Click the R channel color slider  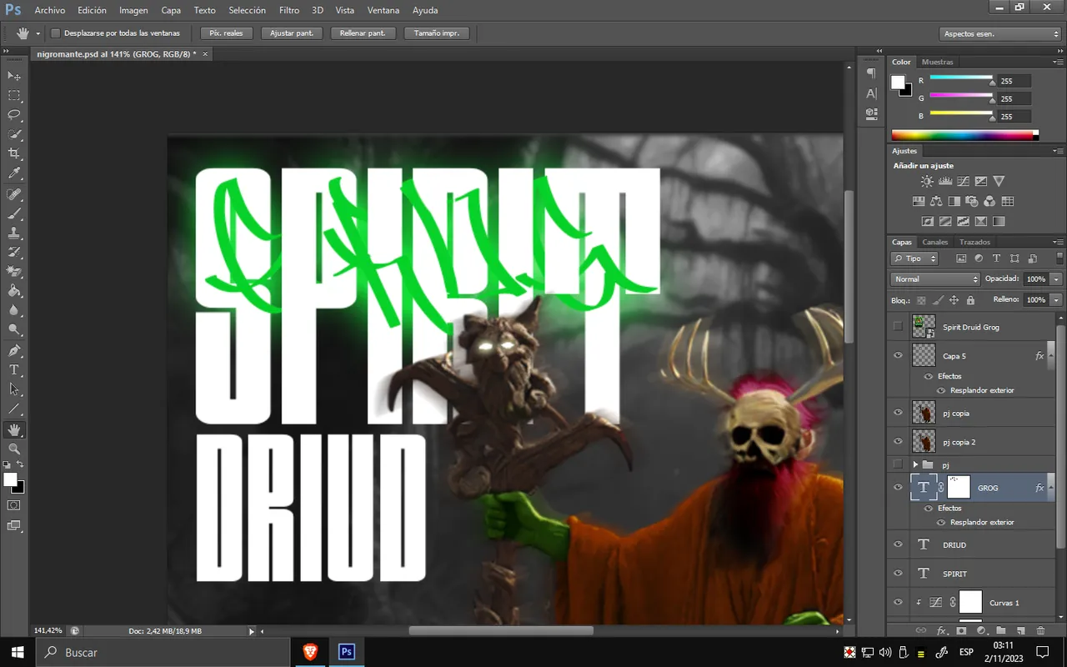962,79
